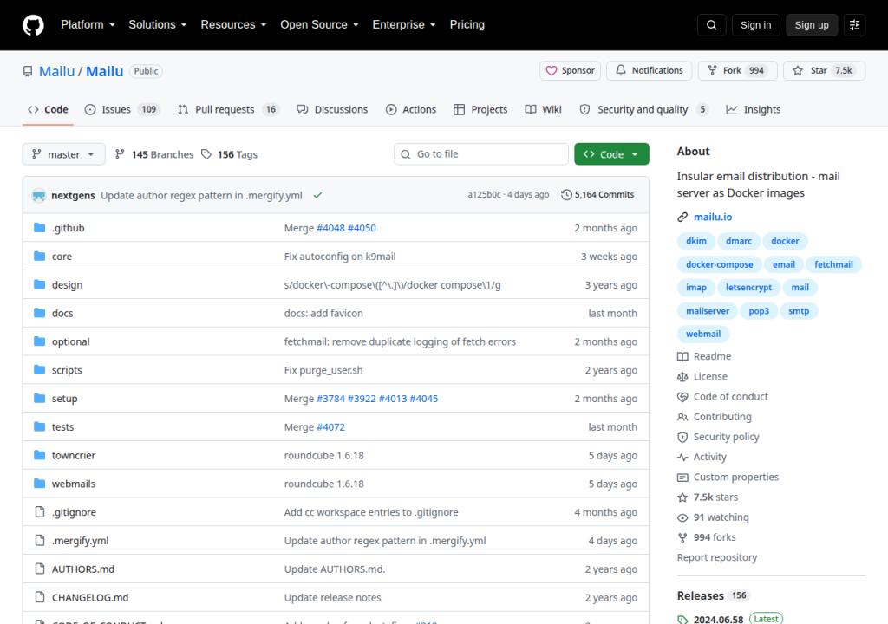Click the Sponsor heart button
The image size is (888, 624).
point(570,71)
